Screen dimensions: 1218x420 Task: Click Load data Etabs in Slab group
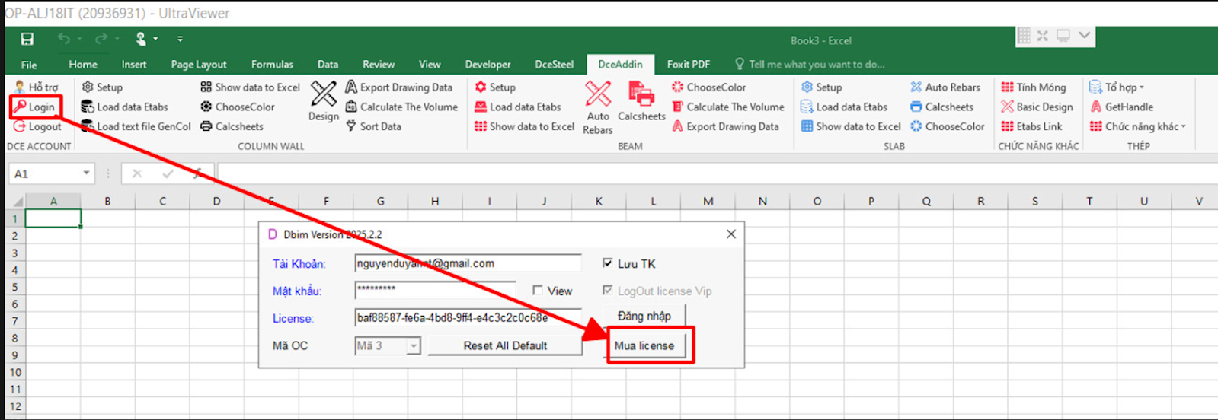pos(844,107)
